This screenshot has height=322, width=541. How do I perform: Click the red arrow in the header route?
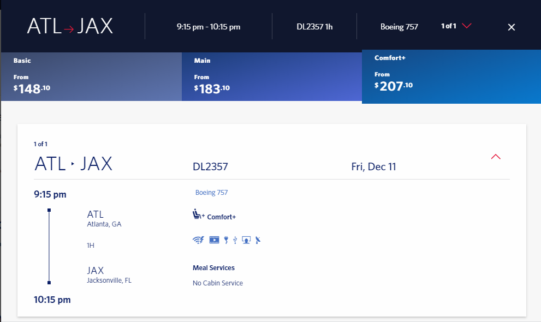click(x=68, y=29)
